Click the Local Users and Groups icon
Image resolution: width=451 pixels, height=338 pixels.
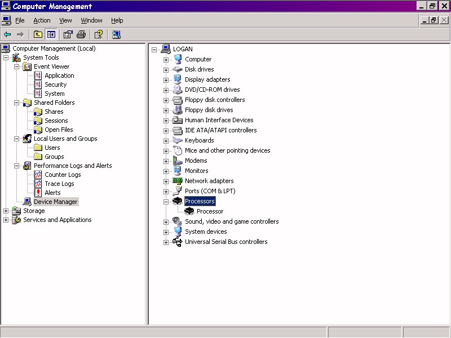click(27, 139)
